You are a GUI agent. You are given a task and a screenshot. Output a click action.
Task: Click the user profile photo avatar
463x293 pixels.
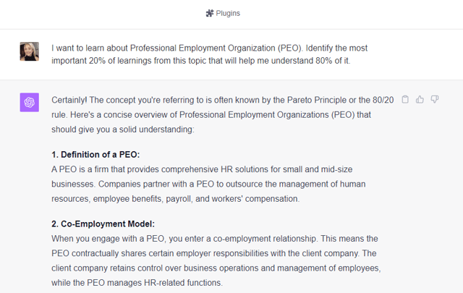point(29,51)
